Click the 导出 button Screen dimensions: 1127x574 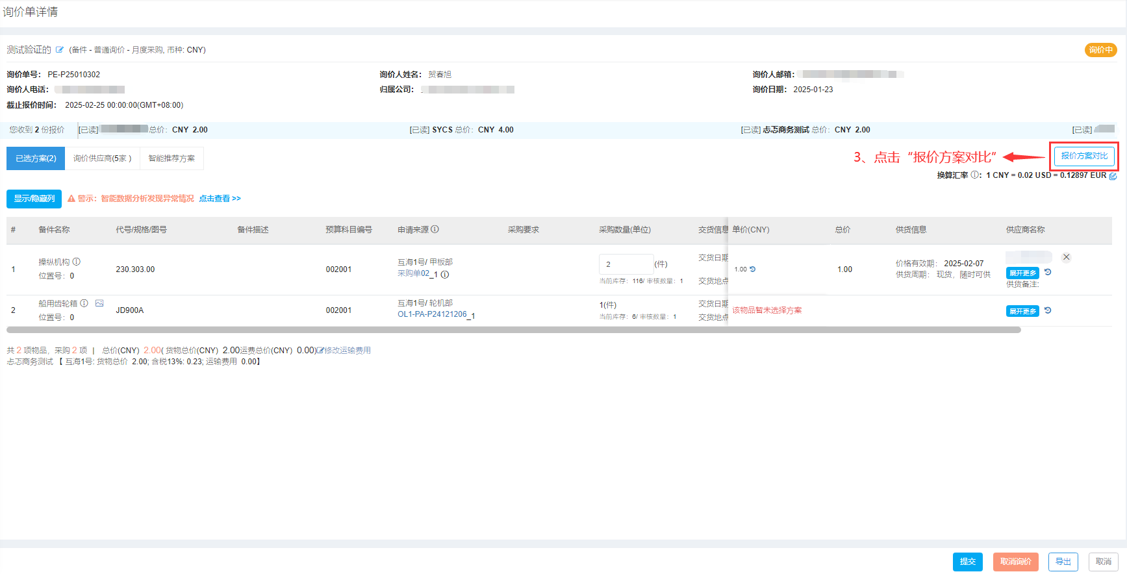1063,562
